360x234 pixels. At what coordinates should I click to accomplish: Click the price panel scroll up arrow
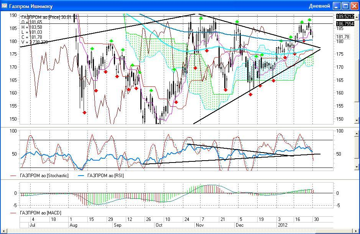click(x=357, y=17)
